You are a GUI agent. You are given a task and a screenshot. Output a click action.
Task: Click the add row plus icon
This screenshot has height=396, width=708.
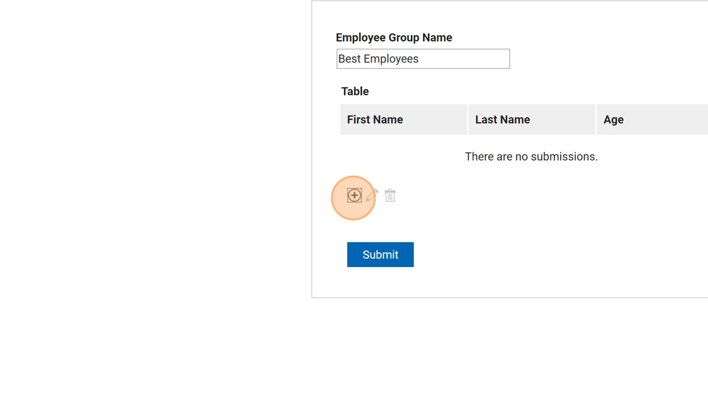(354, 195)
